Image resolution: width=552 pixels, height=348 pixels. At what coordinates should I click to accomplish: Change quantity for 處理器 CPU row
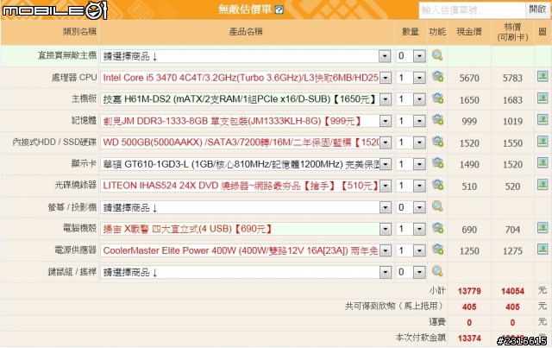[x=411, y=78]
